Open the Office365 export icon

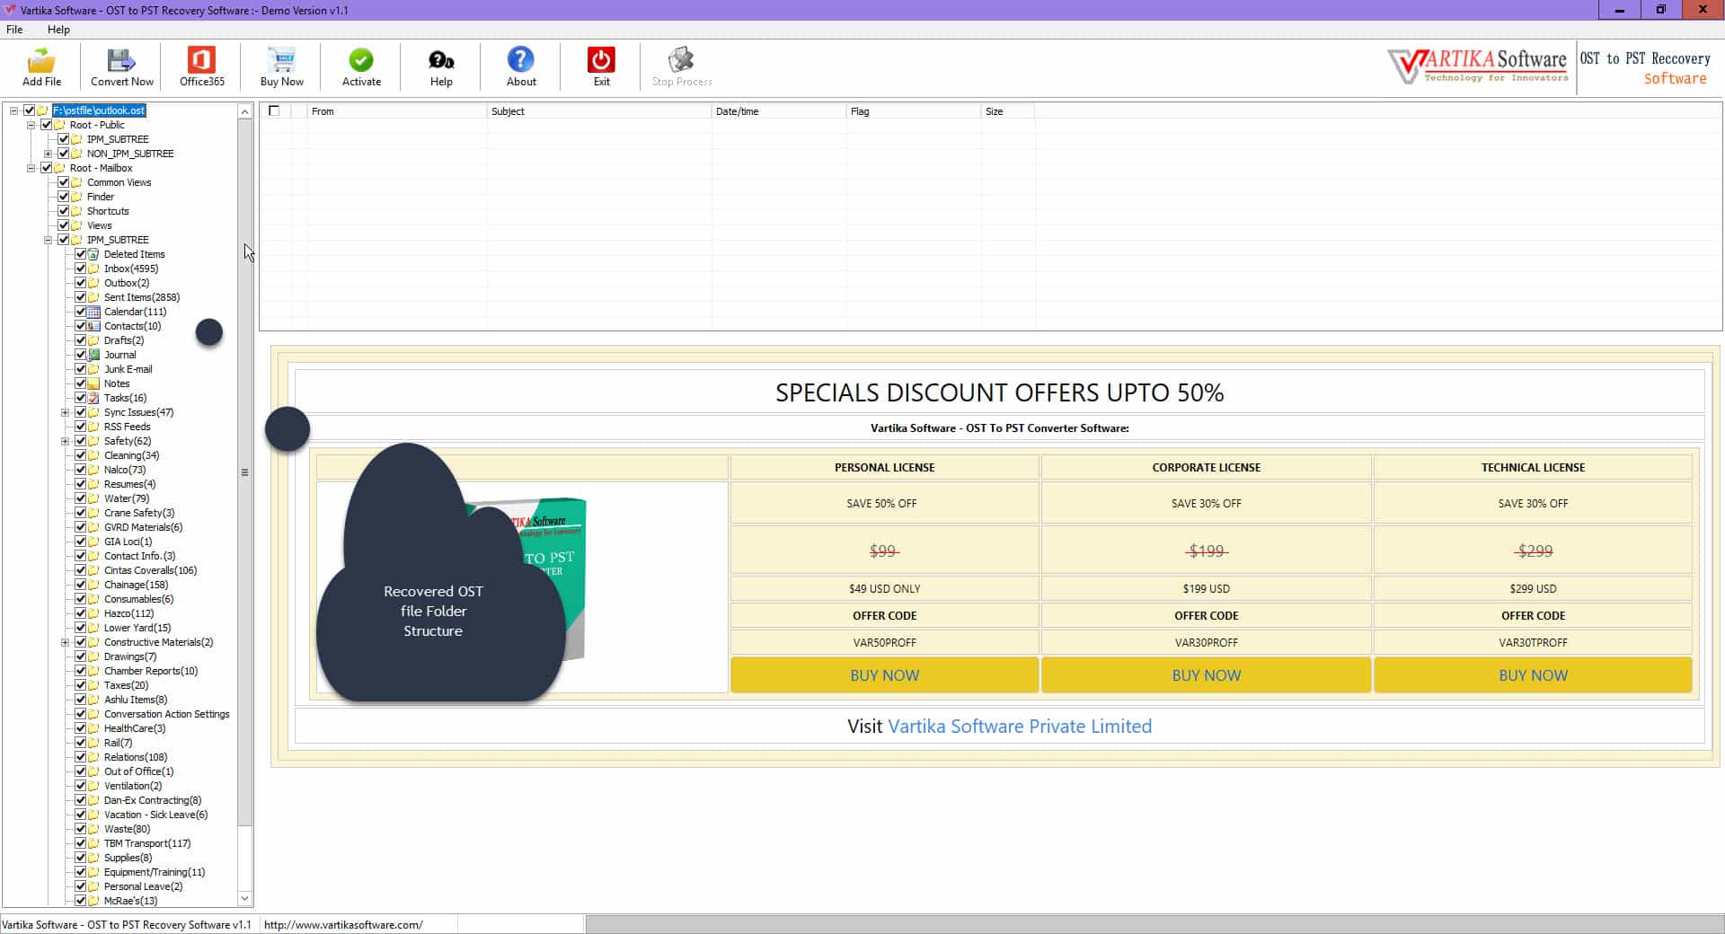click(x=201, y=60)
